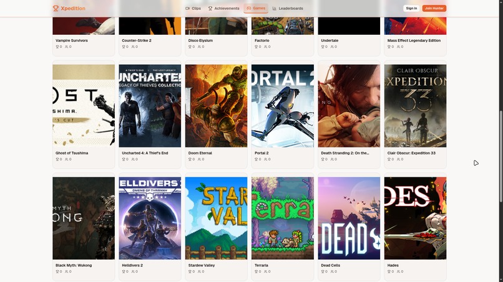Click the trophy count icon under Ghost of Tsushima
The image size is (503, 282).
[x=57, y=159]
